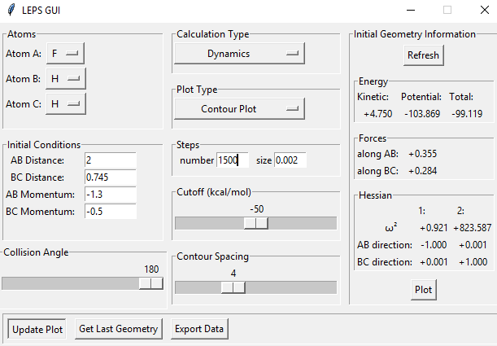
Task: Expand the Calculation Type Dynamics menu
Action: 238,54
